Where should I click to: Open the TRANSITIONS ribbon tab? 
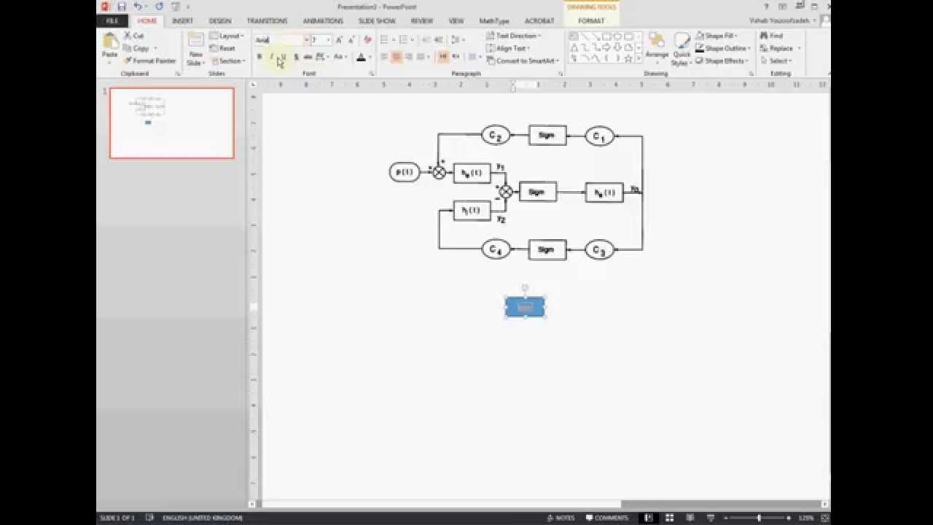click(267, 21)
